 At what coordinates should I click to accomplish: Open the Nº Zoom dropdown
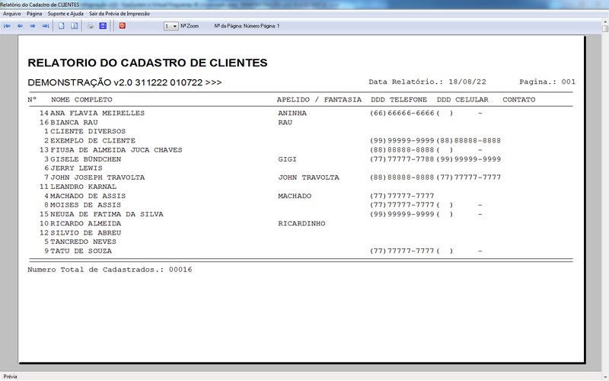click(x=171, y=26)
